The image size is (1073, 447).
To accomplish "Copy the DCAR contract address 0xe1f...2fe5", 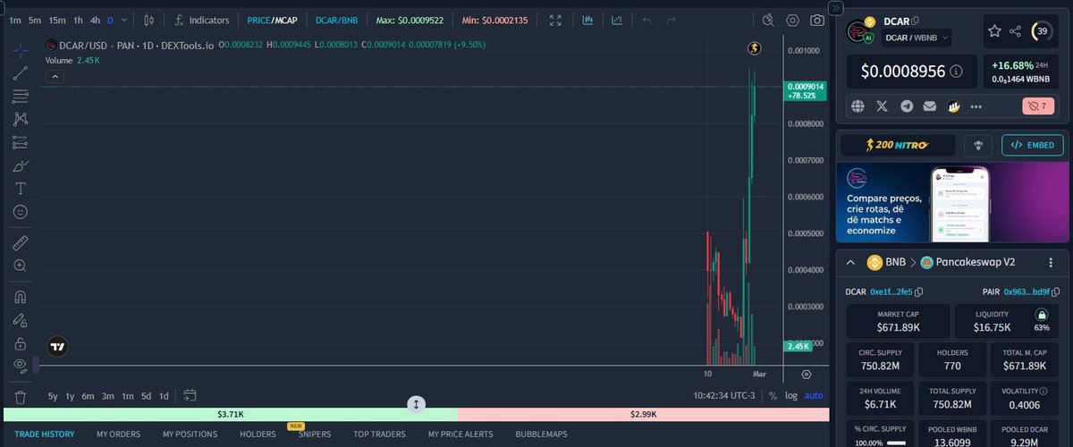I will point(919,292).
